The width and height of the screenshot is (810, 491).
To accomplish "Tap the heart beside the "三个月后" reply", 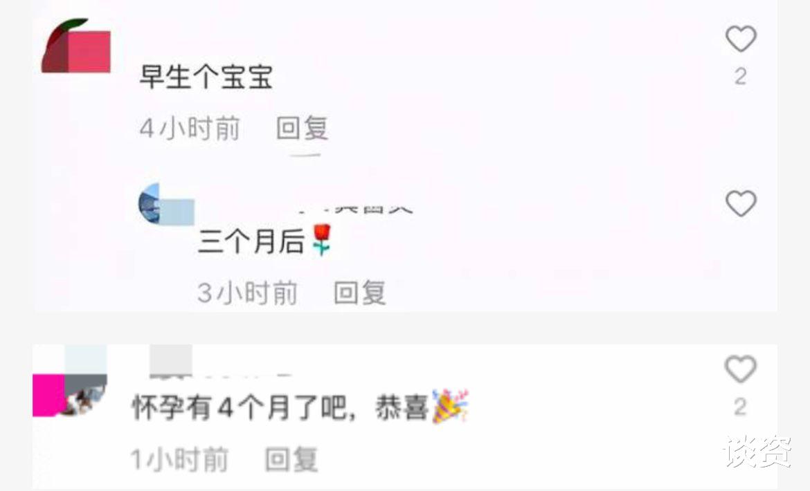I will (x=741, y=203).
